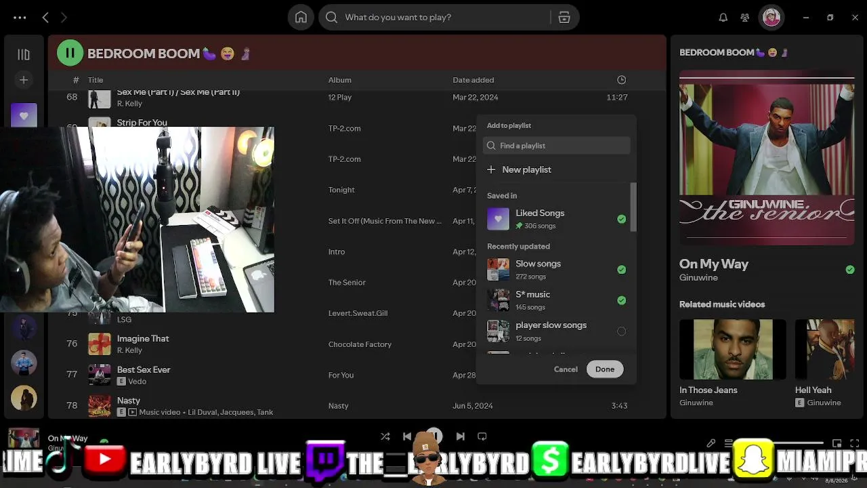Open the Imagine That cover thumbnail
Image resolution: width=867 pixels, height=488 pixels.
point(100,344)
